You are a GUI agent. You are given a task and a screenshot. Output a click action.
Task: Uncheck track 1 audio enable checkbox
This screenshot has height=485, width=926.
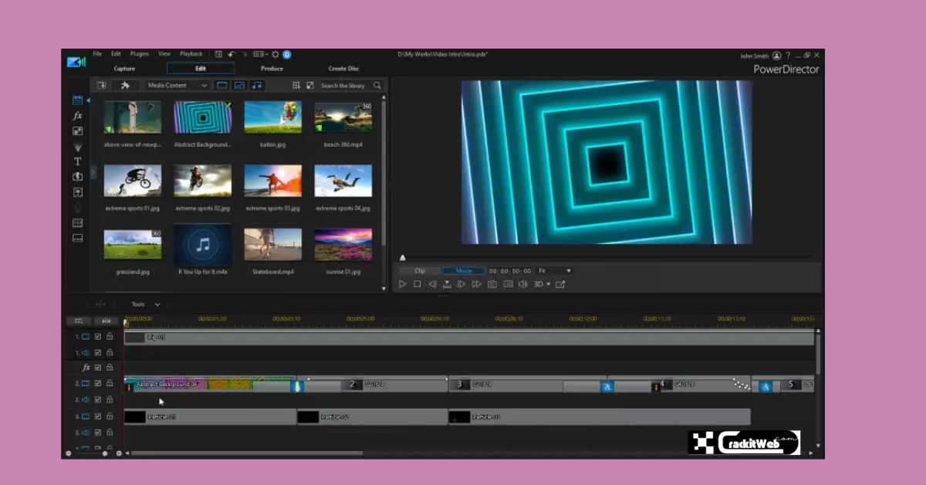(98, 351)
